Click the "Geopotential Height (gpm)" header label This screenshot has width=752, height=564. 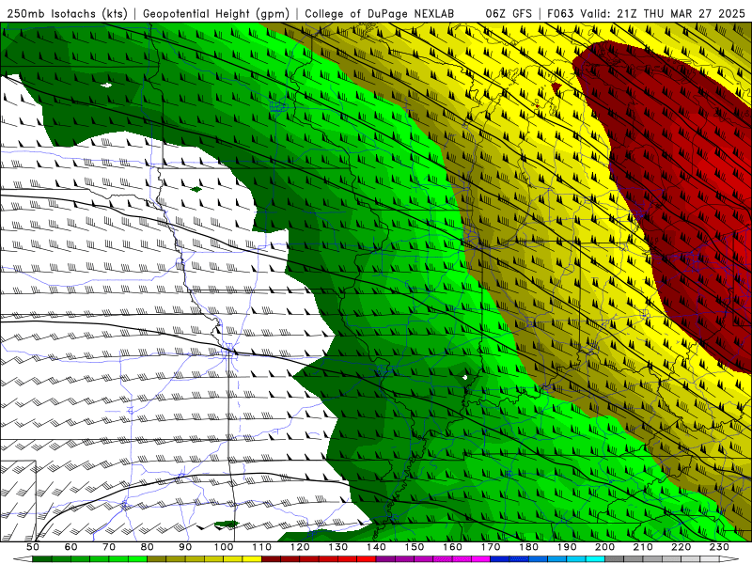(x=216, y=13)
